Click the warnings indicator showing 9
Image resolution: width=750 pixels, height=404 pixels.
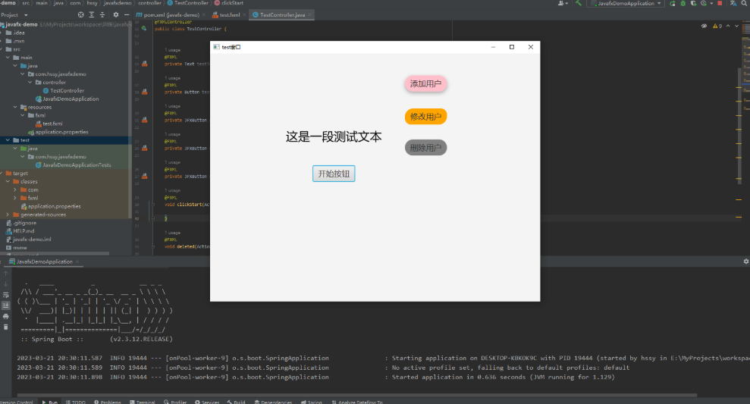[x=717, y=26]
